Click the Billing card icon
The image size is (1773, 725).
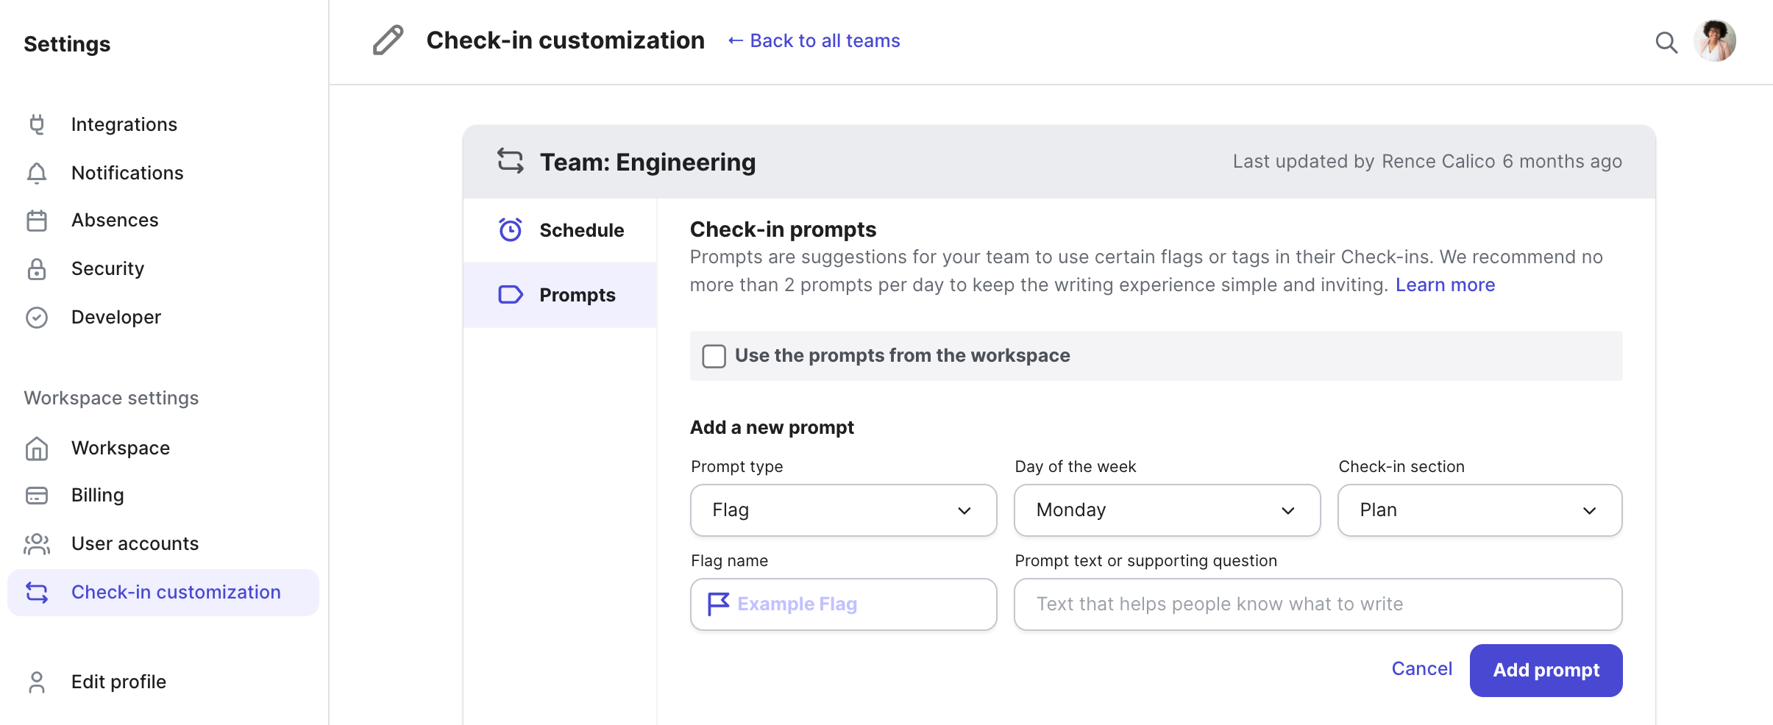tap(37, 496)
